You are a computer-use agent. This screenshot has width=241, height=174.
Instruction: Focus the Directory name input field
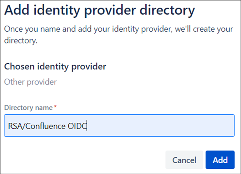click(x=119, y=126)
